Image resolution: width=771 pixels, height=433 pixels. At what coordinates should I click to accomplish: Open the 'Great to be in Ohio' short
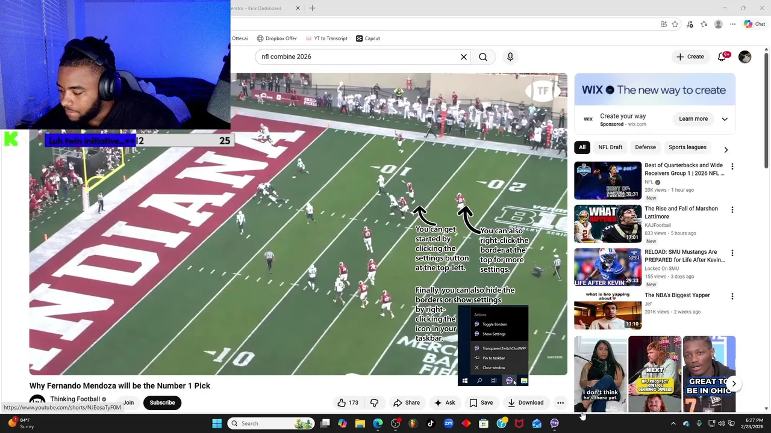(x=709, y=373)
